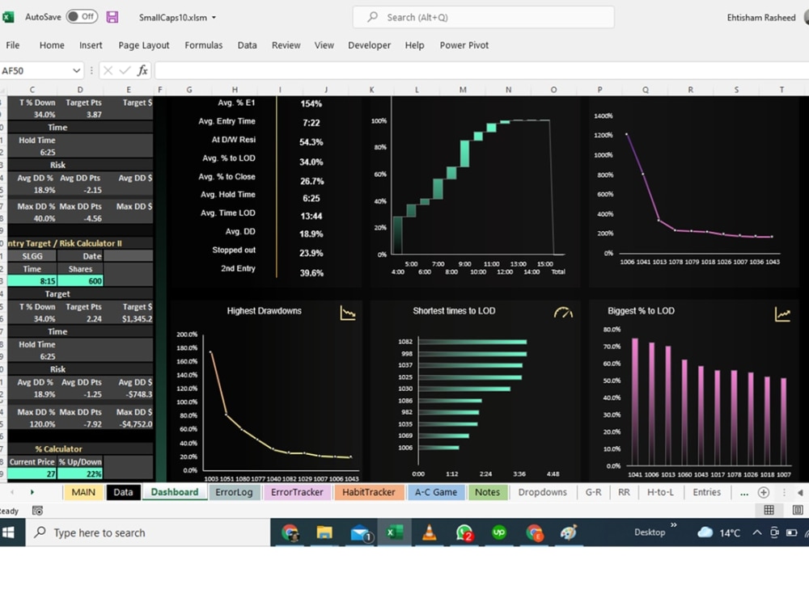The width and height of the screenshot is (809, 606).
Task: Switch to the RR sheet tab
Action: point(624,492)
